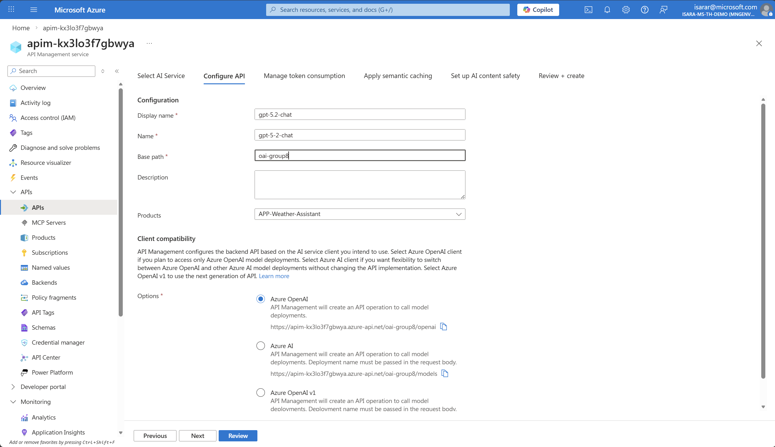Focus the global search resources box
The height and width of the screenshot is (447, 775).
pos(388,10)
